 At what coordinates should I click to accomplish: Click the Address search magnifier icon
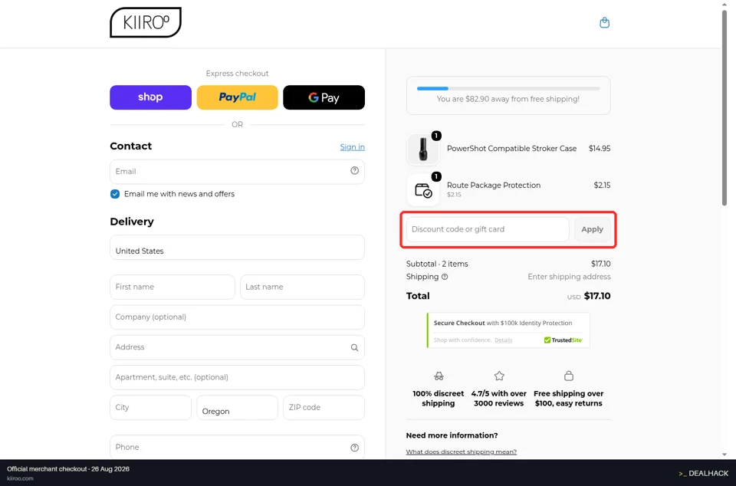354,347
